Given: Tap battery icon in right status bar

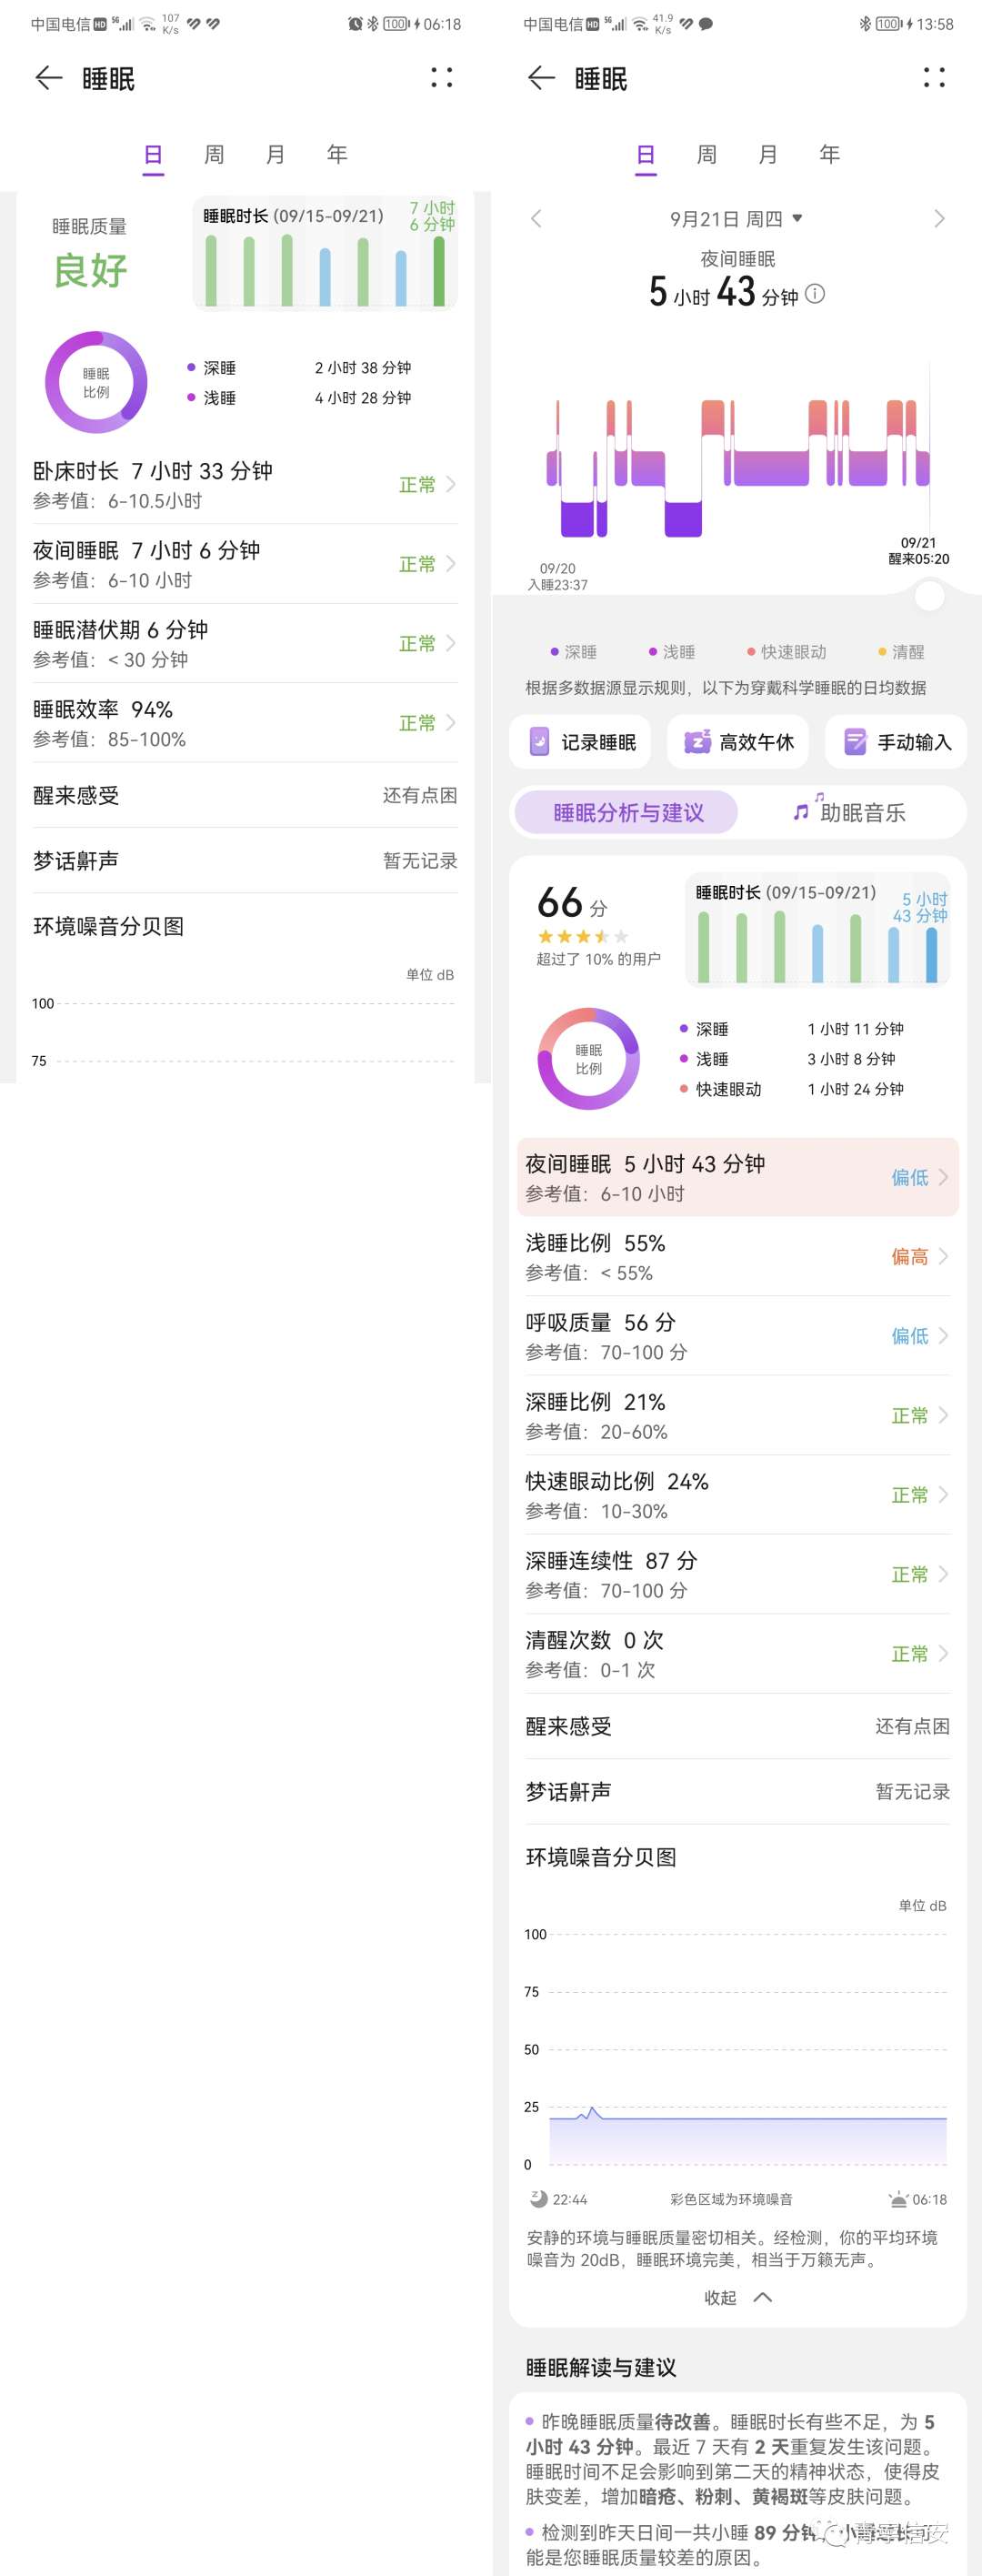Looking at the screenshot, I should pyautogui.click(x=889, y=24).
